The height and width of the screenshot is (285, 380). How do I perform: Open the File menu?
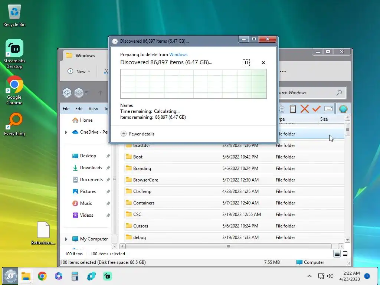[66, 109]
